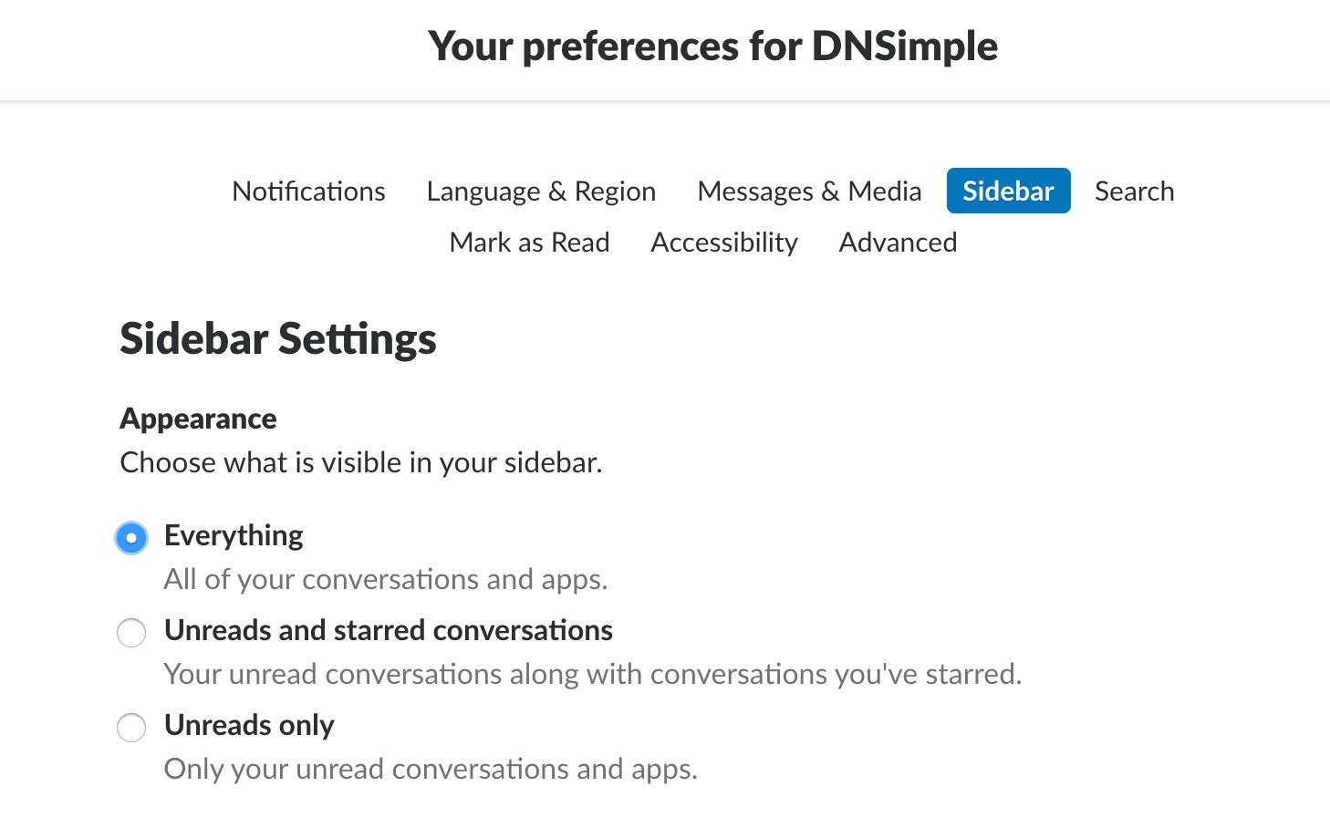This screenshot has height=828, width=1330.
Task: Select the Everything radio button circle
Action: click(131, 538)
